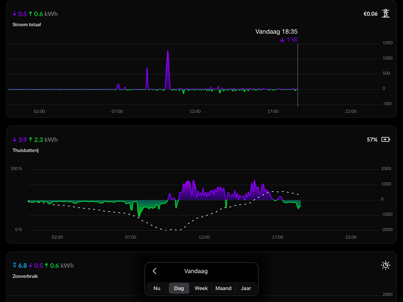This screenshot has width=403, height=302.
Task: Click the 57% battery level readout
Action: point(372,140)
